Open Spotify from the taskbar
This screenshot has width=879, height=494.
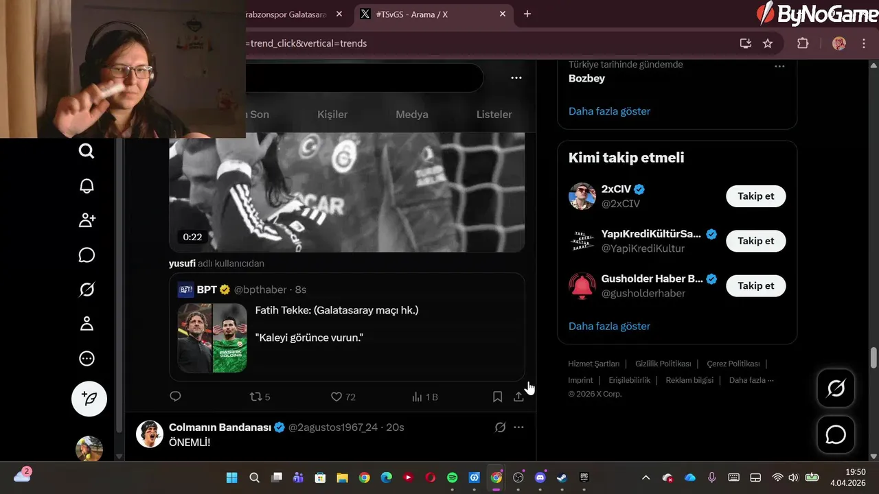click(452, 478)
